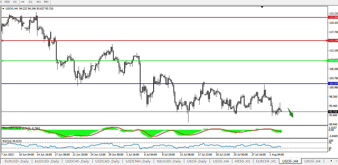The height and width of the screenshot is (165, 338).
Task: Toggle the D1 timeframe button
Action: point(31,2)
